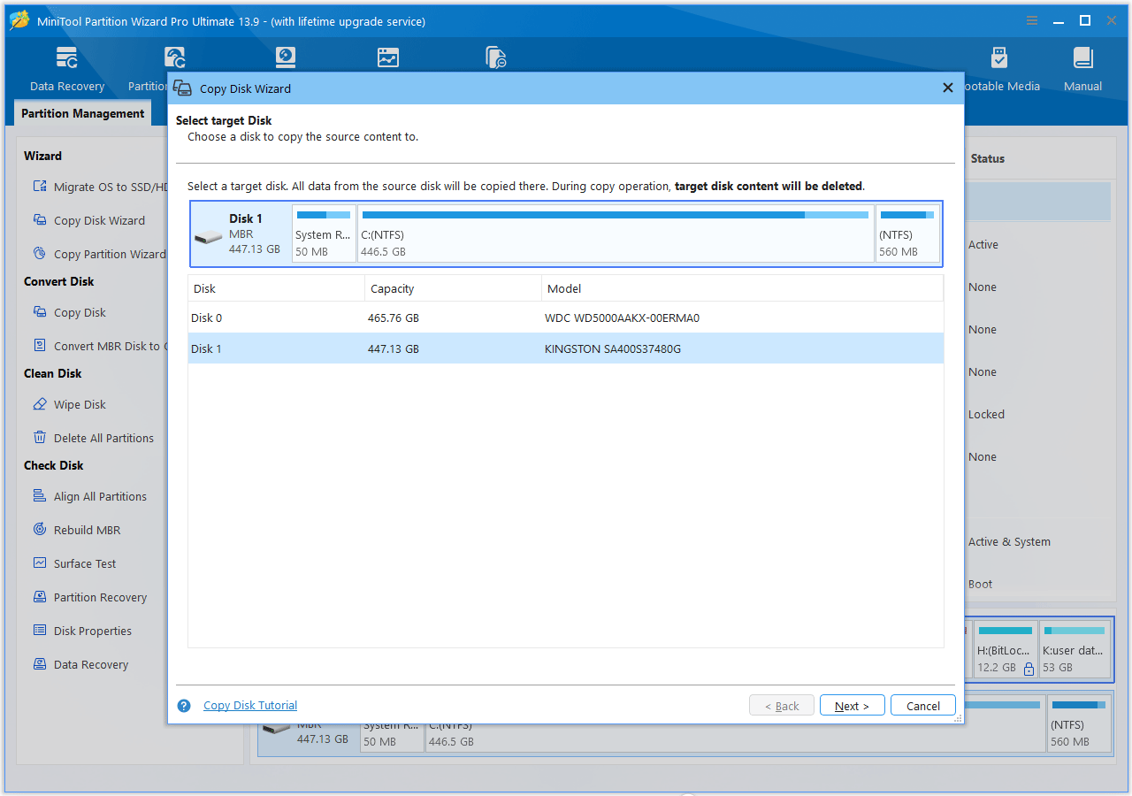Click the Boot status cell
Image resolution: width=1132 pixels, height=796 pixels.
pyautogui.click(x=980, y=584)
